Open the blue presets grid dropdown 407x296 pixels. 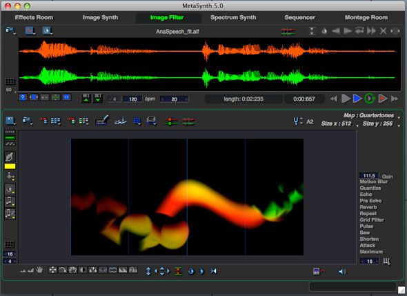coord(56,121)
